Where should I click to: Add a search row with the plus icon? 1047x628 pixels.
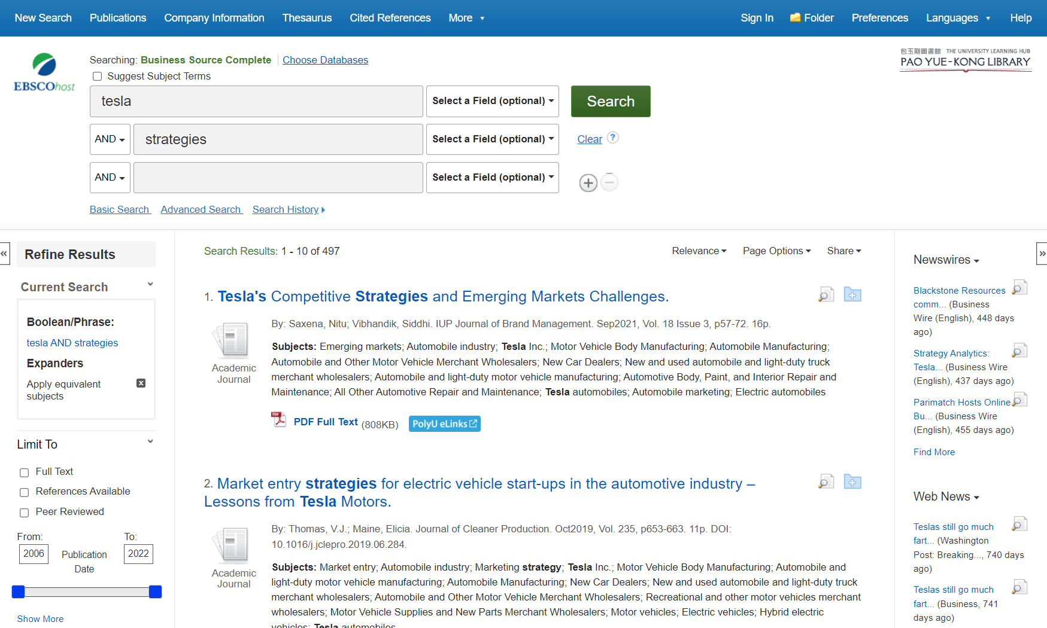(x=588, y=182)
